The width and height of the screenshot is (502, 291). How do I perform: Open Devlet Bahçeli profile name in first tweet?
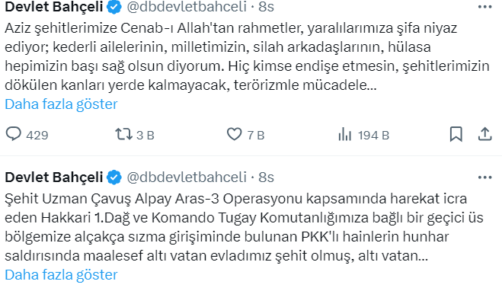coord(54,7)
